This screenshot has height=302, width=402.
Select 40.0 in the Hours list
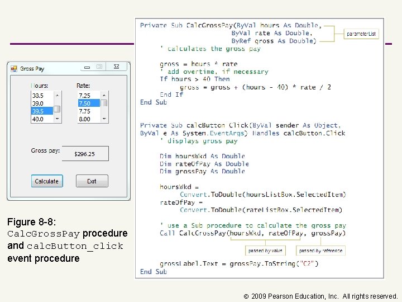[x=42, y=119]
